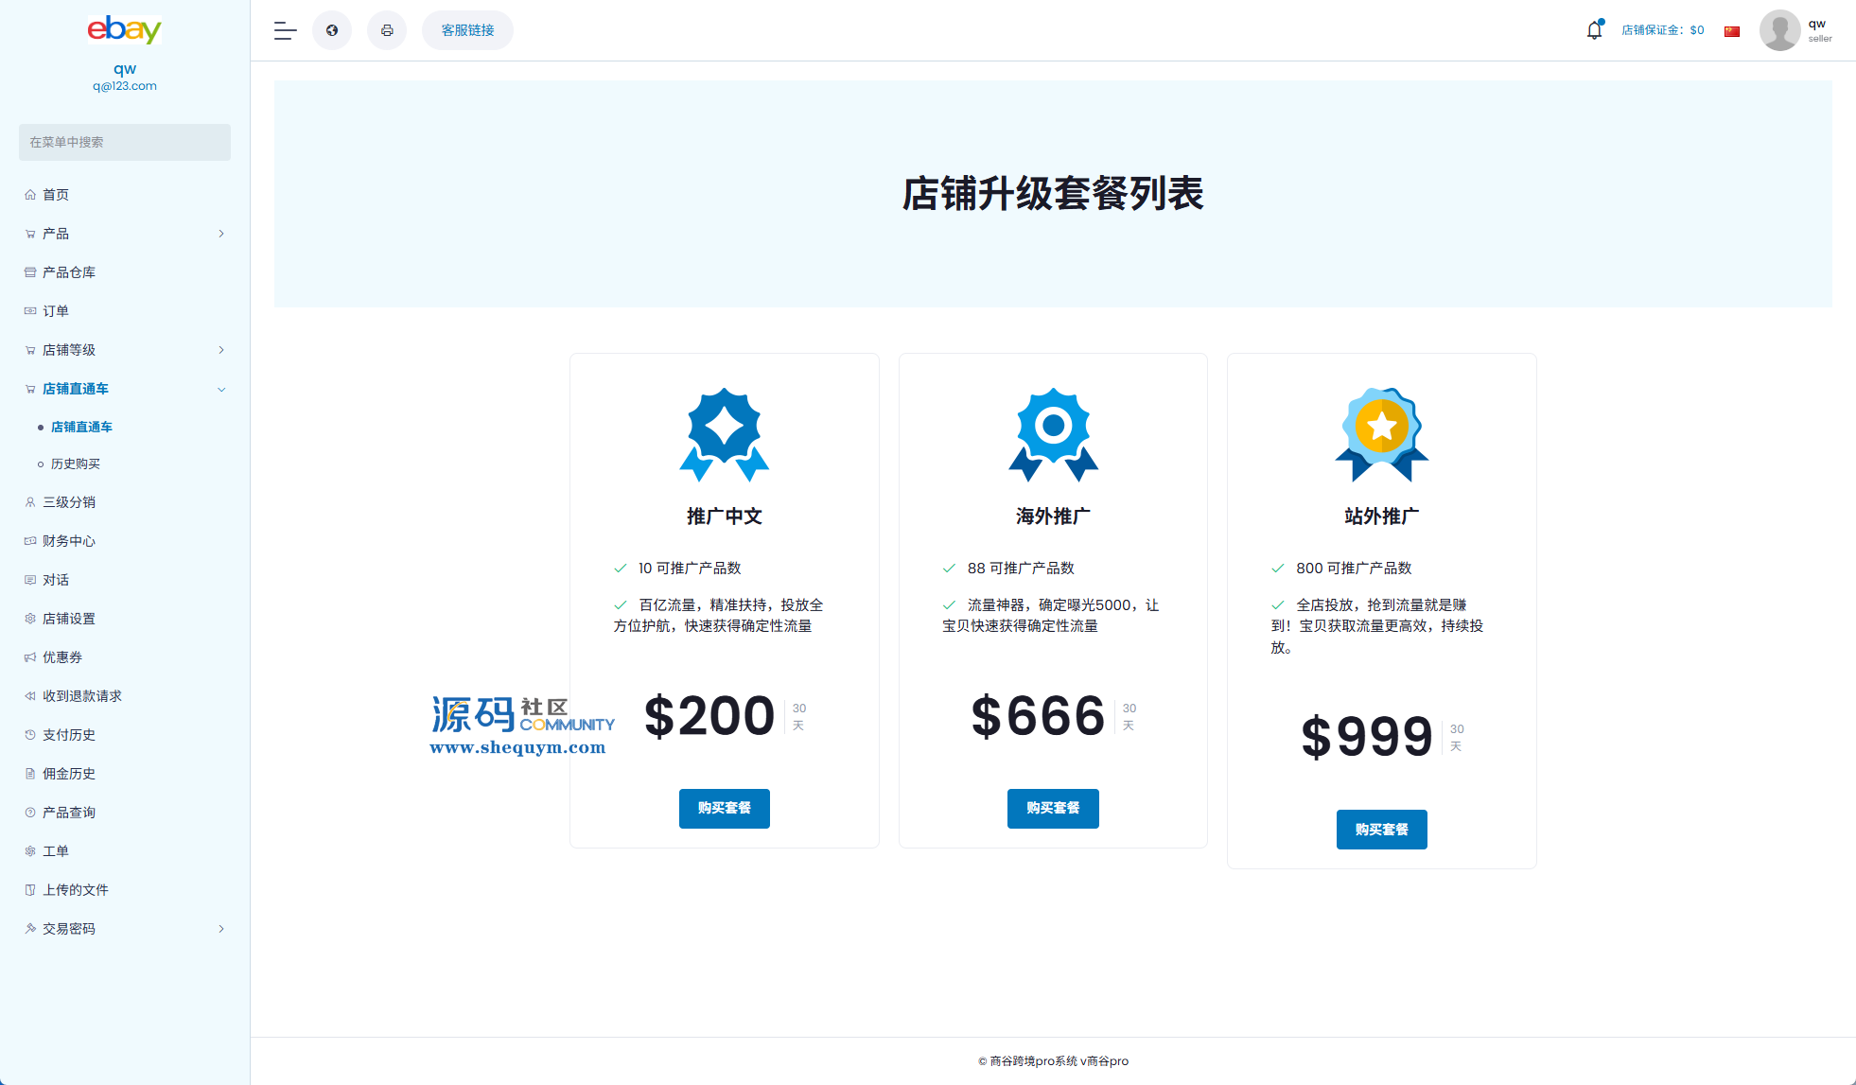Go to 财务中心 in sidebar
The height and width of the screenshot is (1085, 1856).
coord(68,541)
